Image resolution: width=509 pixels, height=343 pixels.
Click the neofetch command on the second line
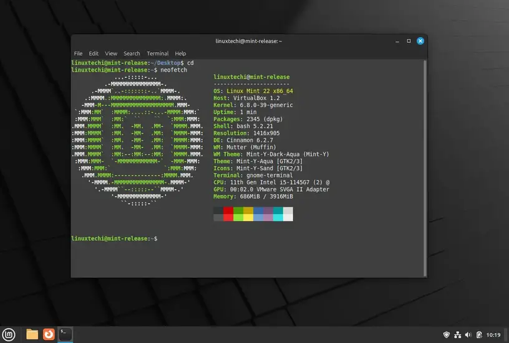point(173,70)
